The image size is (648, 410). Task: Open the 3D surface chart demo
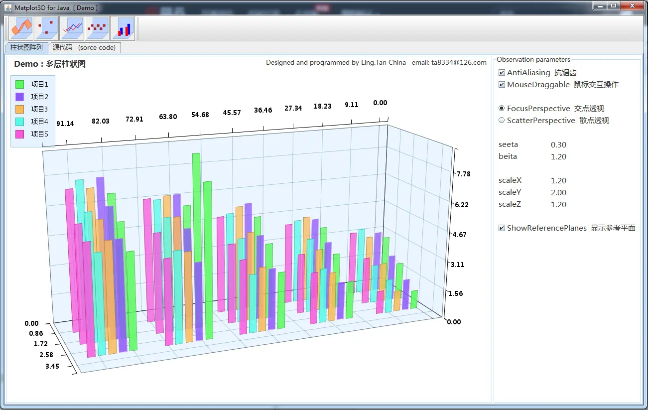(21, 28)
